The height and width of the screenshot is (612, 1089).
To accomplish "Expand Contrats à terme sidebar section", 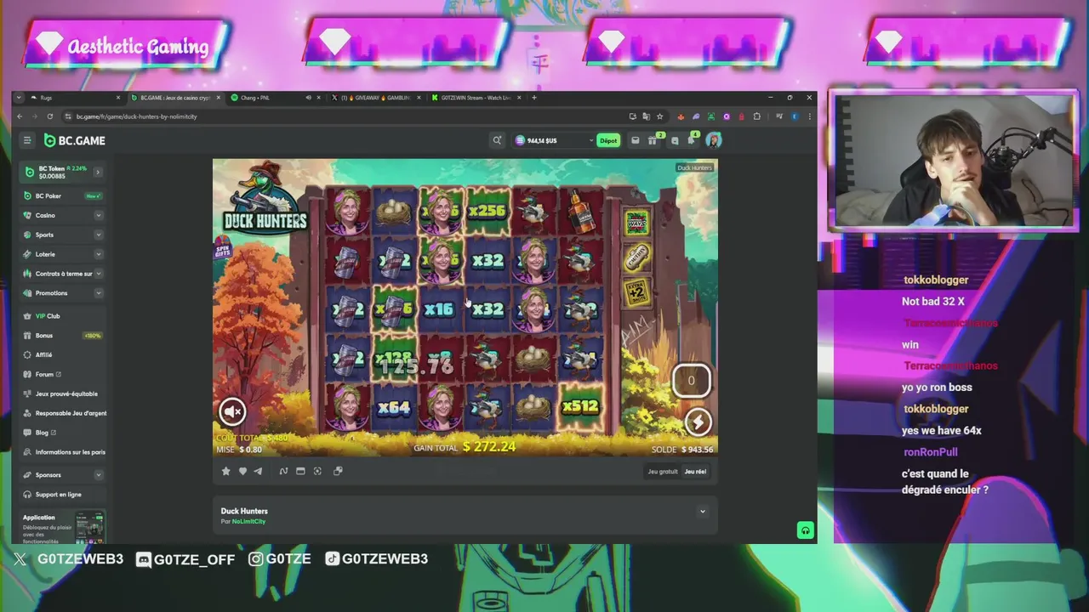I will [x=99, y=274].
